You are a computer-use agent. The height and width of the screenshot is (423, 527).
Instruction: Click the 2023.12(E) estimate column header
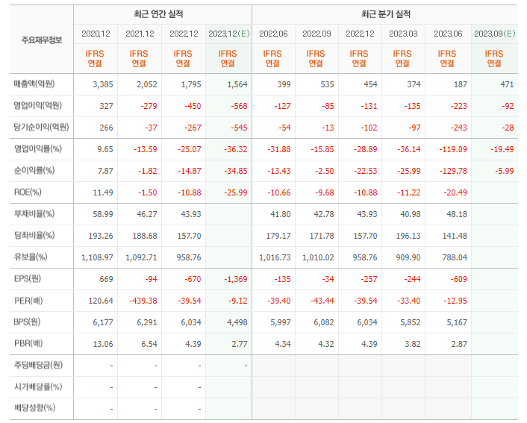click(x=229, y=34)
